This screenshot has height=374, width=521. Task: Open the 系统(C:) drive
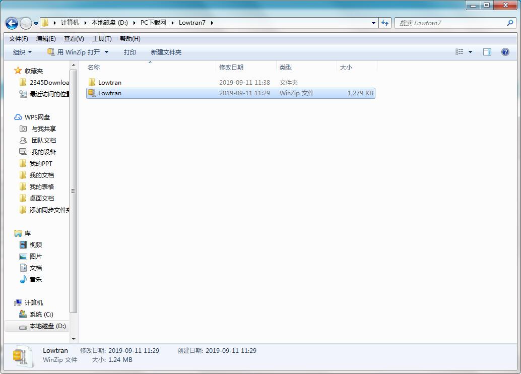39,314
